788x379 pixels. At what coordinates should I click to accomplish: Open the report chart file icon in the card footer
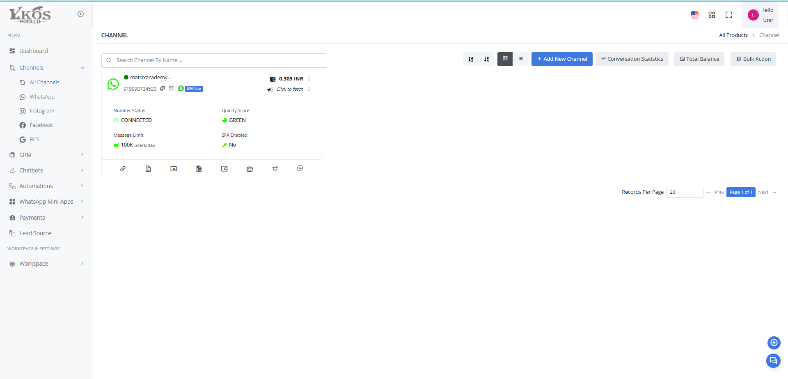[199, 169]
